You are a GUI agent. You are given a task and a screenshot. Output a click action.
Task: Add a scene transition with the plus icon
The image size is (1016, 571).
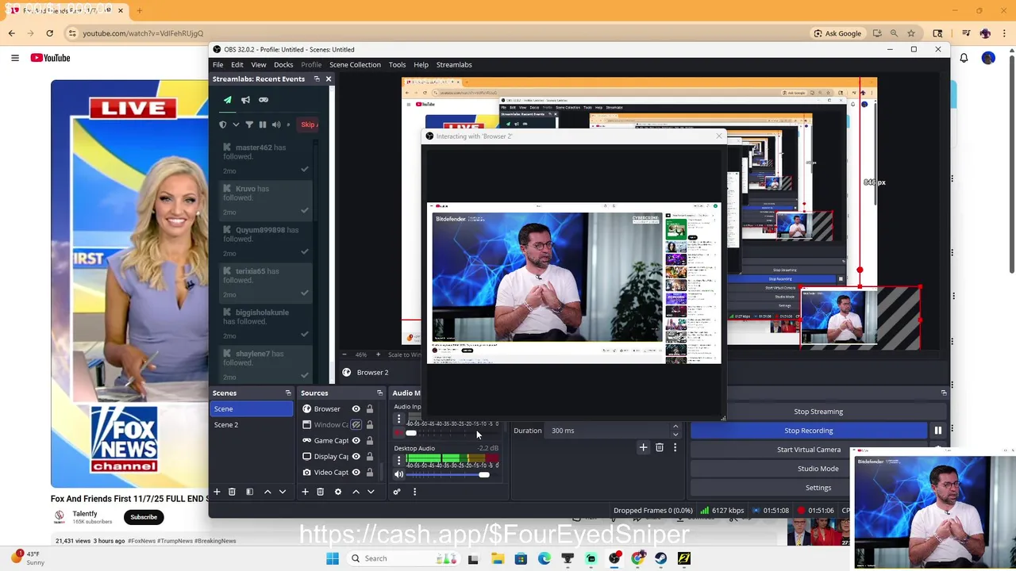(643, 448)
